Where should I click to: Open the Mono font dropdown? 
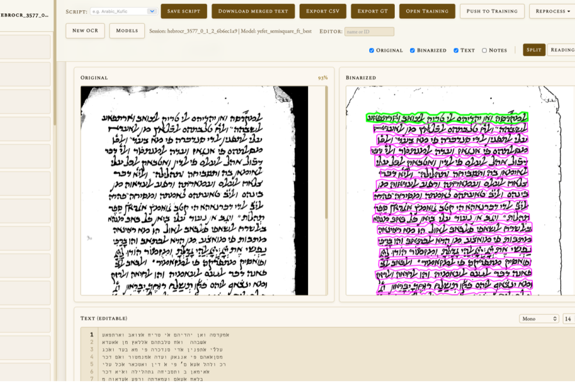[x=539, y=319]
